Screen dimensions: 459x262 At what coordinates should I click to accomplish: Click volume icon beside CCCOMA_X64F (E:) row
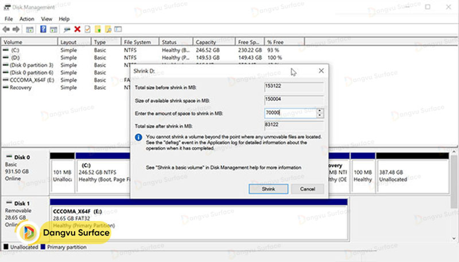6,80
